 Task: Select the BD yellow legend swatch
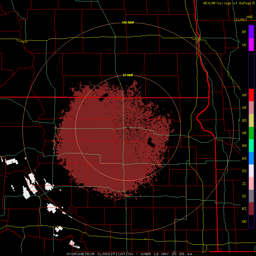[251, 120]
